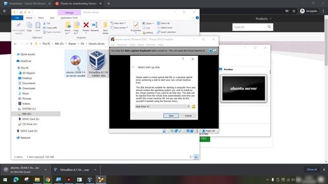The height and width of the screenshot is (184, 328).
Task: Click the back arrow in start-up disk dialog
Action: pyautogui.click(x=133, y=67)
